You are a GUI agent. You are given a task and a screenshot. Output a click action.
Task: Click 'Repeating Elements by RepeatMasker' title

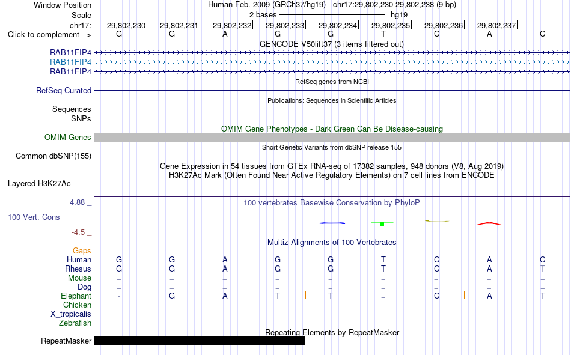coord(332,332)
